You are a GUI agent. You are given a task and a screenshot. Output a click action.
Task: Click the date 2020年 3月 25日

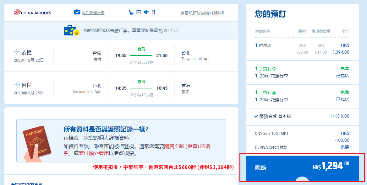click(29, 93)
